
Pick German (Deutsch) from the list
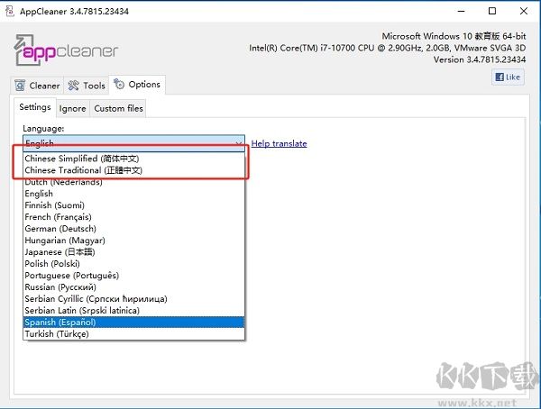[x=60, y=229]
